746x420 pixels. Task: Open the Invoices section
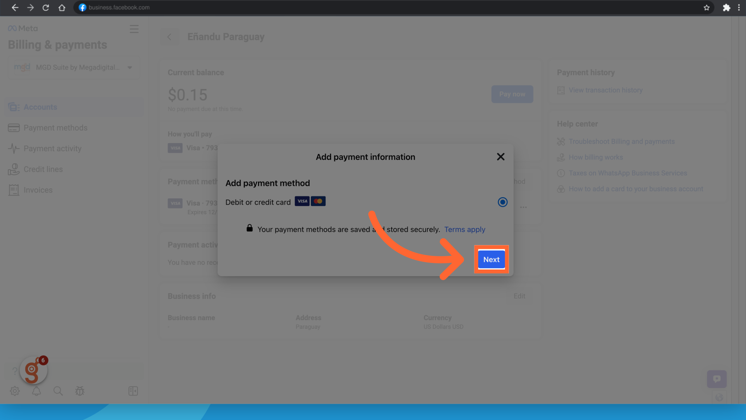tap(38, 190)
